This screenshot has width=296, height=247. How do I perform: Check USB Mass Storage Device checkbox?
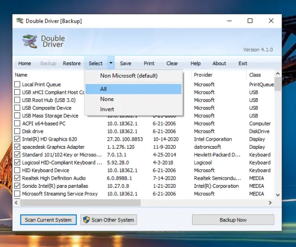(x=17, y=116)
